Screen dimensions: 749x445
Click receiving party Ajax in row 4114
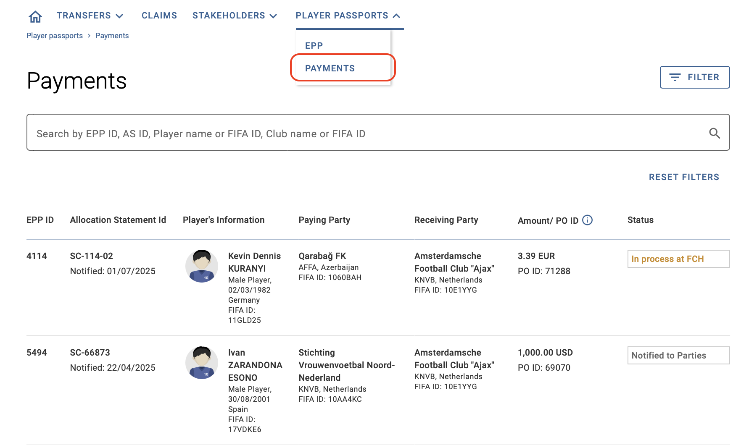tap(454, 262)
